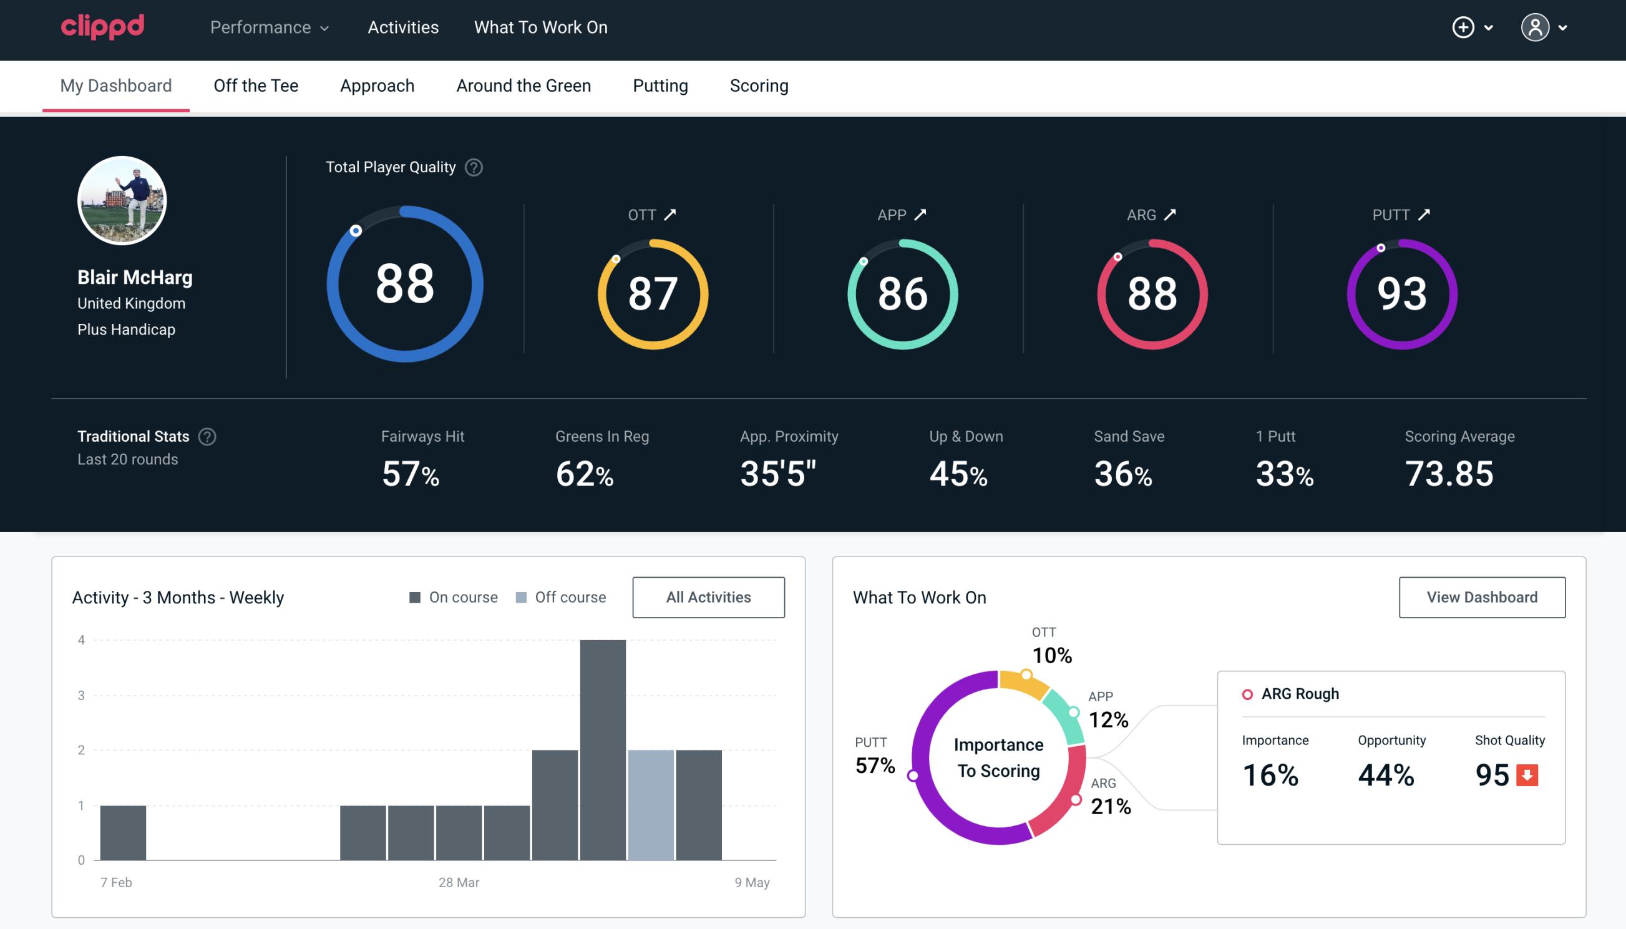
Task: Click the OTT trending arrow indicator
Action: coord(671,215)
